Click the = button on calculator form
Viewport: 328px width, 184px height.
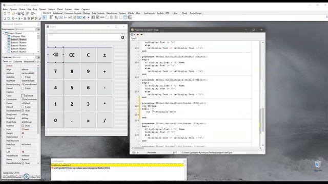coord(88,121)
